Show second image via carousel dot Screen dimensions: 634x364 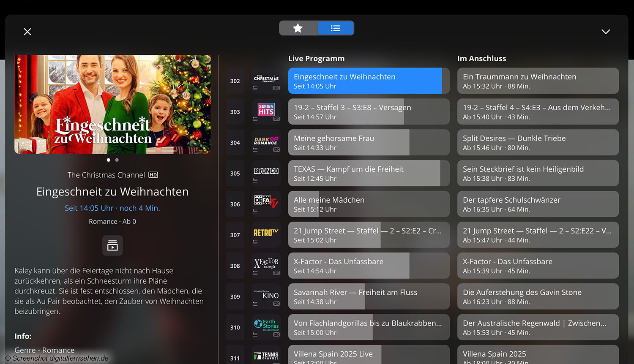coord(117,160)
